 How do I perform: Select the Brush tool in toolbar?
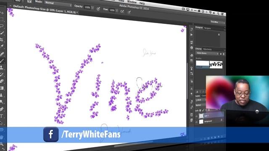click(2, 60)
